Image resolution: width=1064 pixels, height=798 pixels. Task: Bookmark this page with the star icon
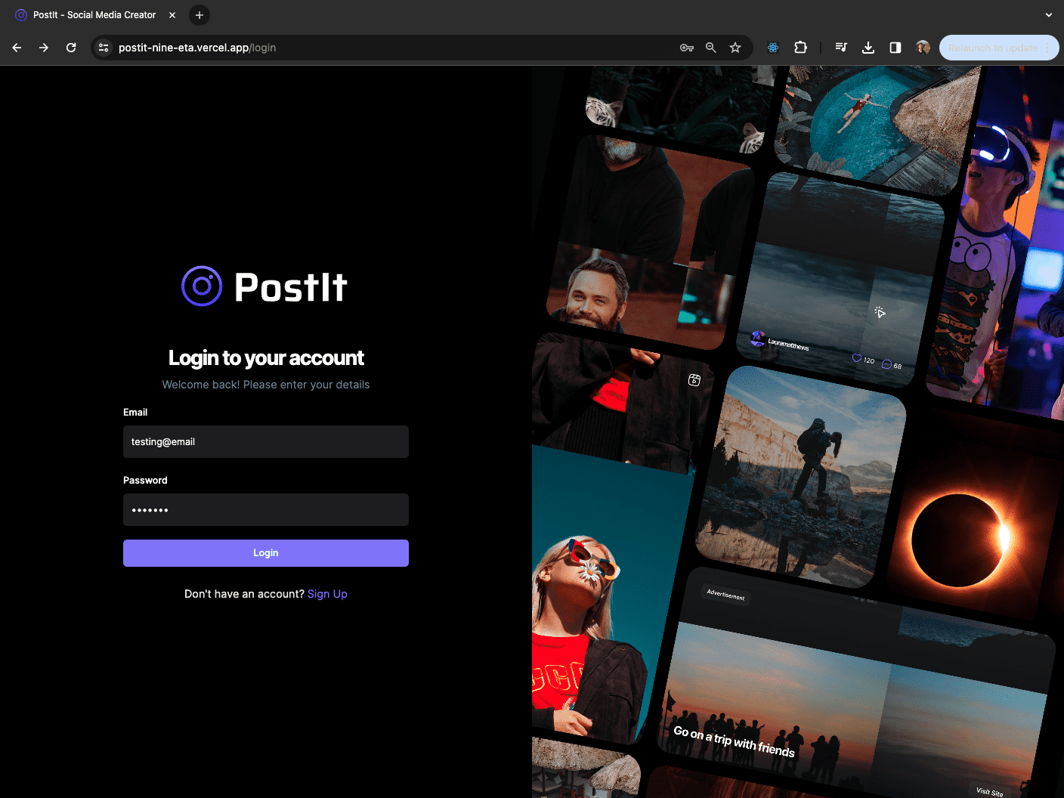point(735,48)
